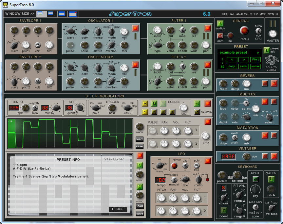The image size is (283, 224).
Task: Go to the next preset arrow
Action: click(244, 59)
